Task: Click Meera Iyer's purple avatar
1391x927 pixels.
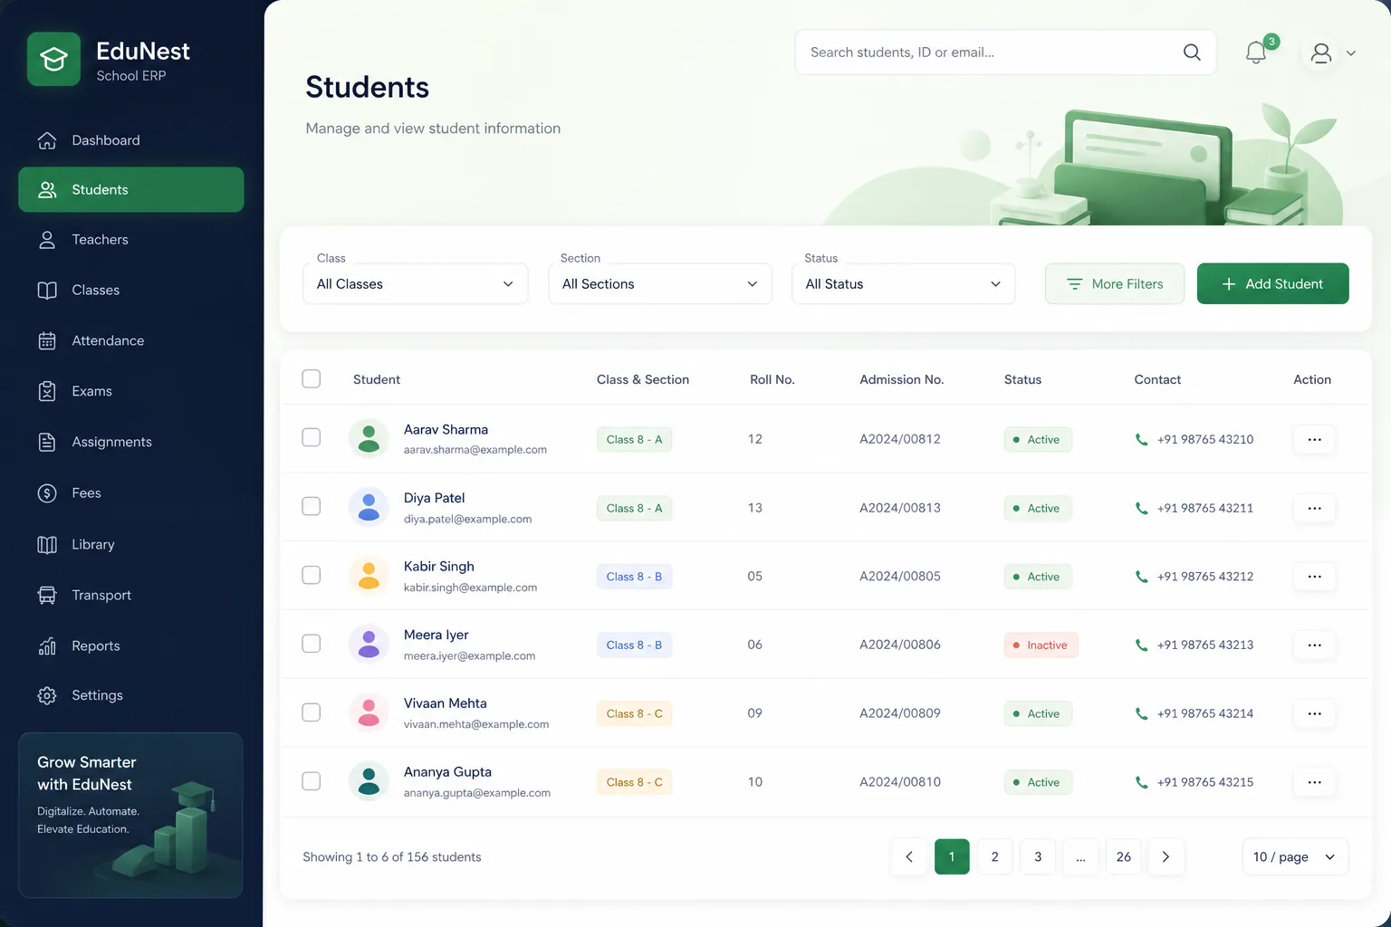Action: [369, 645]
